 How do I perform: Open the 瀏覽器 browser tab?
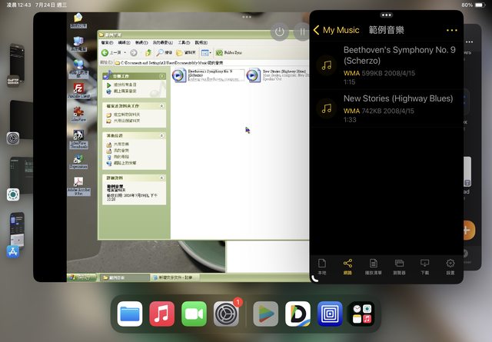(399, 266)
